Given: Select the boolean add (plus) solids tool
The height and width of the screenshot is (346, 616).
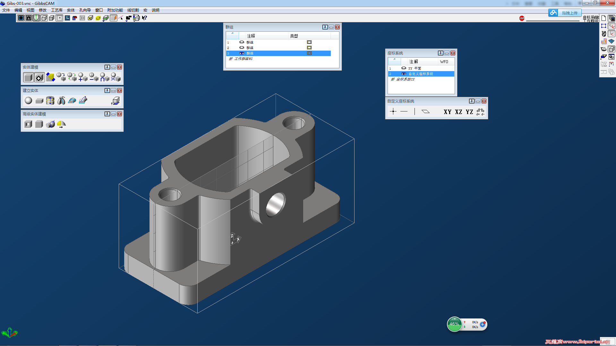Looking at the screenshot, I should (83, 77).
